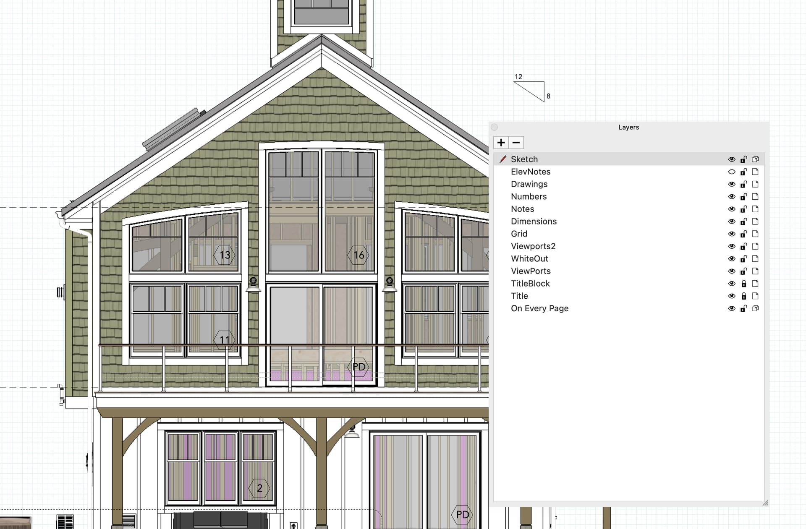Click the page icon beside the ViewPorts layer
The height and width of the screenshot is (529, 806).
(756, 271)
